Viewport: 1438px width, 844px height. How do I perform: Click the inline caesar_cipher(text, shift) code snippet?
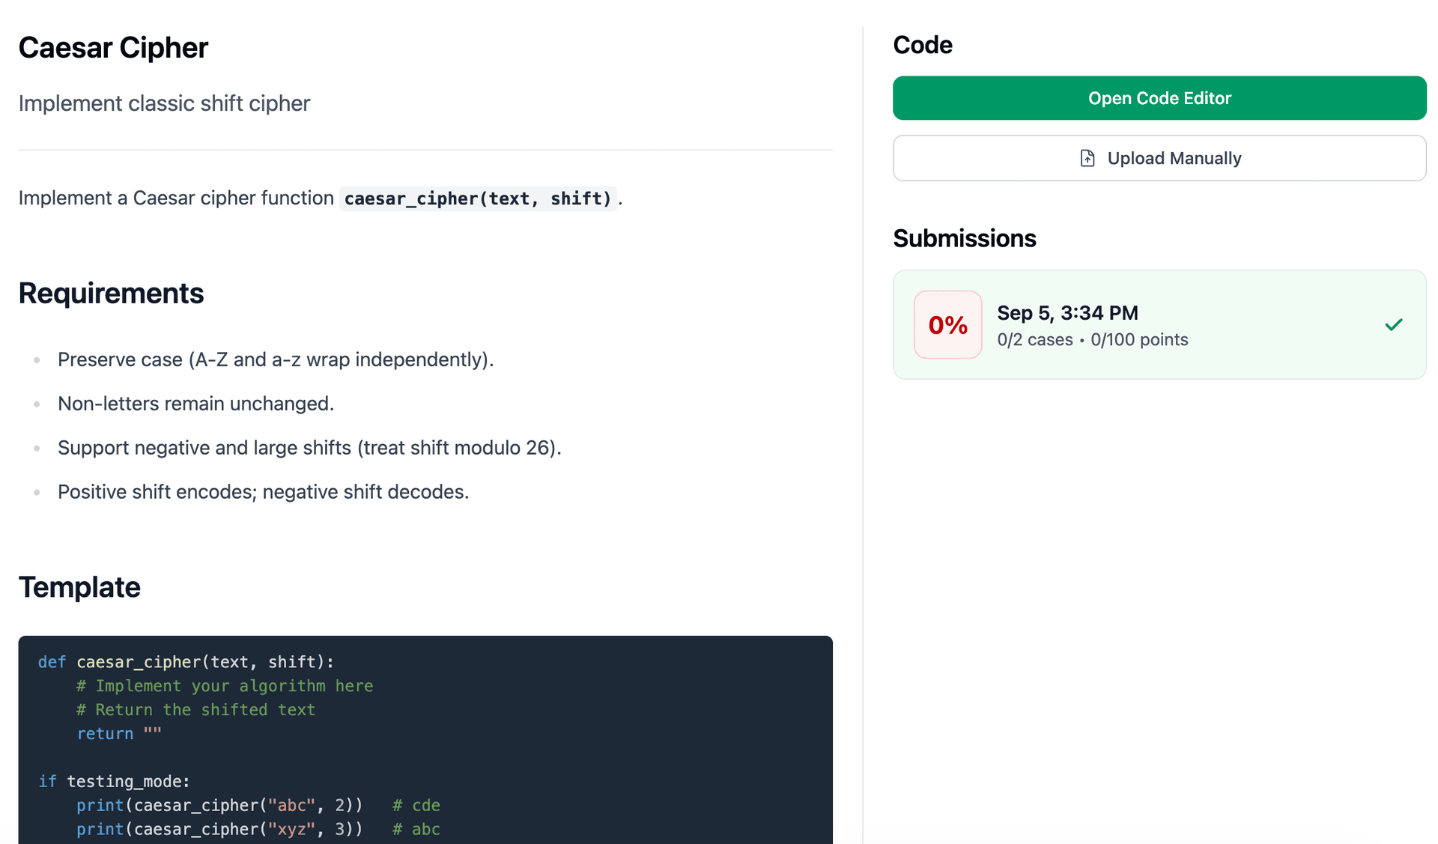click(478, 198)
